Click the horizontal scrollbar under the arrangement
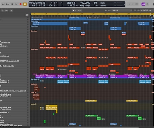Screen dimensions: 154x128 [x=84, y=127]
